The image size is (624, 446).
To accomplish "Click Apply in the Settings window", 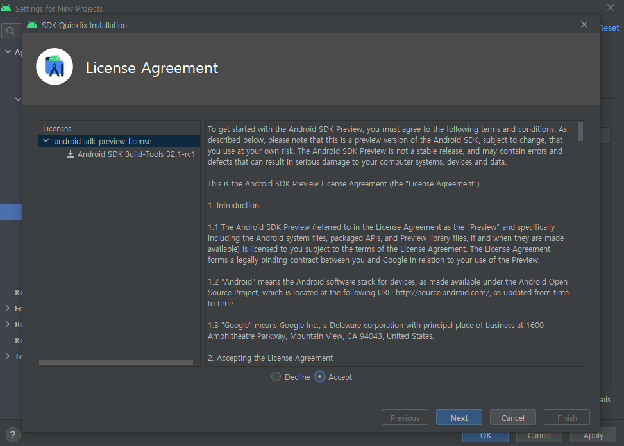I will (x=593, y=435).
